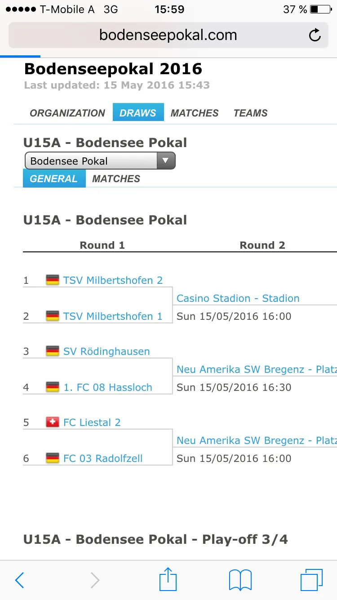Expand the Bodensee Pokal dropdown arrow
The width and height of the screenshot is (337, 600).
point(166,161)
